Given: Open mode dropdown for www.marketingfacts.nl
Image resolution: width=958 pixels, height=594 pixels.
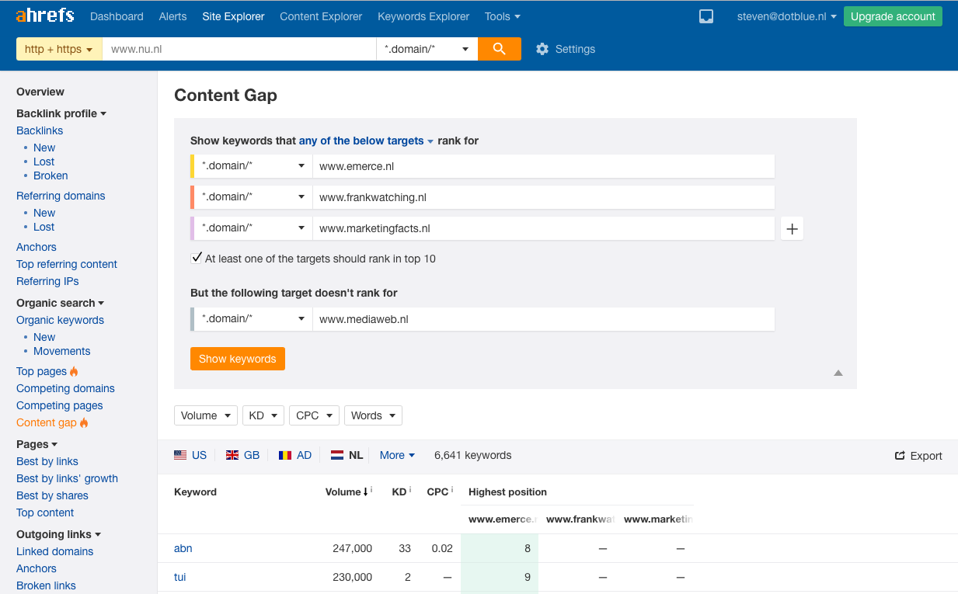Looking at the screenshot, I should click(252, 228).
